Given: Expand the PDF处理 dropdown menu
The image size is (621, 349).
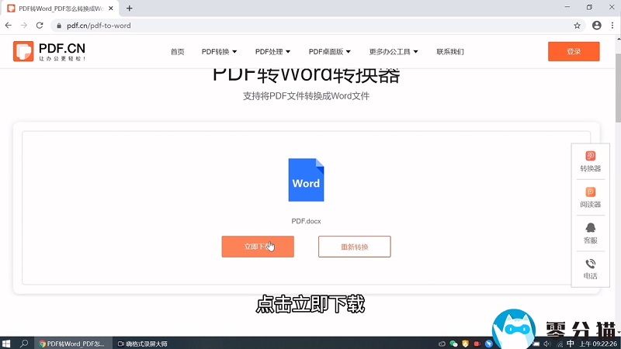Looking at the screenshot, I should (272, 52).
